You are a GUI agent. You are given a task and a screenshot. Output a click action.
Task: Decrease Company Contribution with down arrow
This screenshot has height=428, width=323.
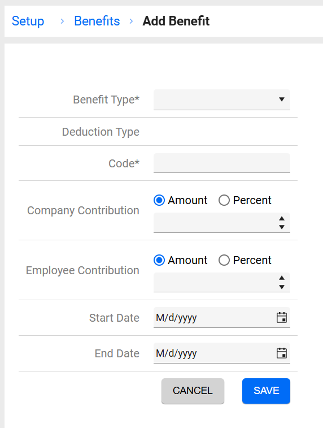[282, 227]
